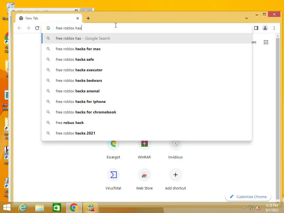Click the Customize Chrome button
Image resolution: width=284 pixels, height=213 pixels.
(x=248, y=197)
